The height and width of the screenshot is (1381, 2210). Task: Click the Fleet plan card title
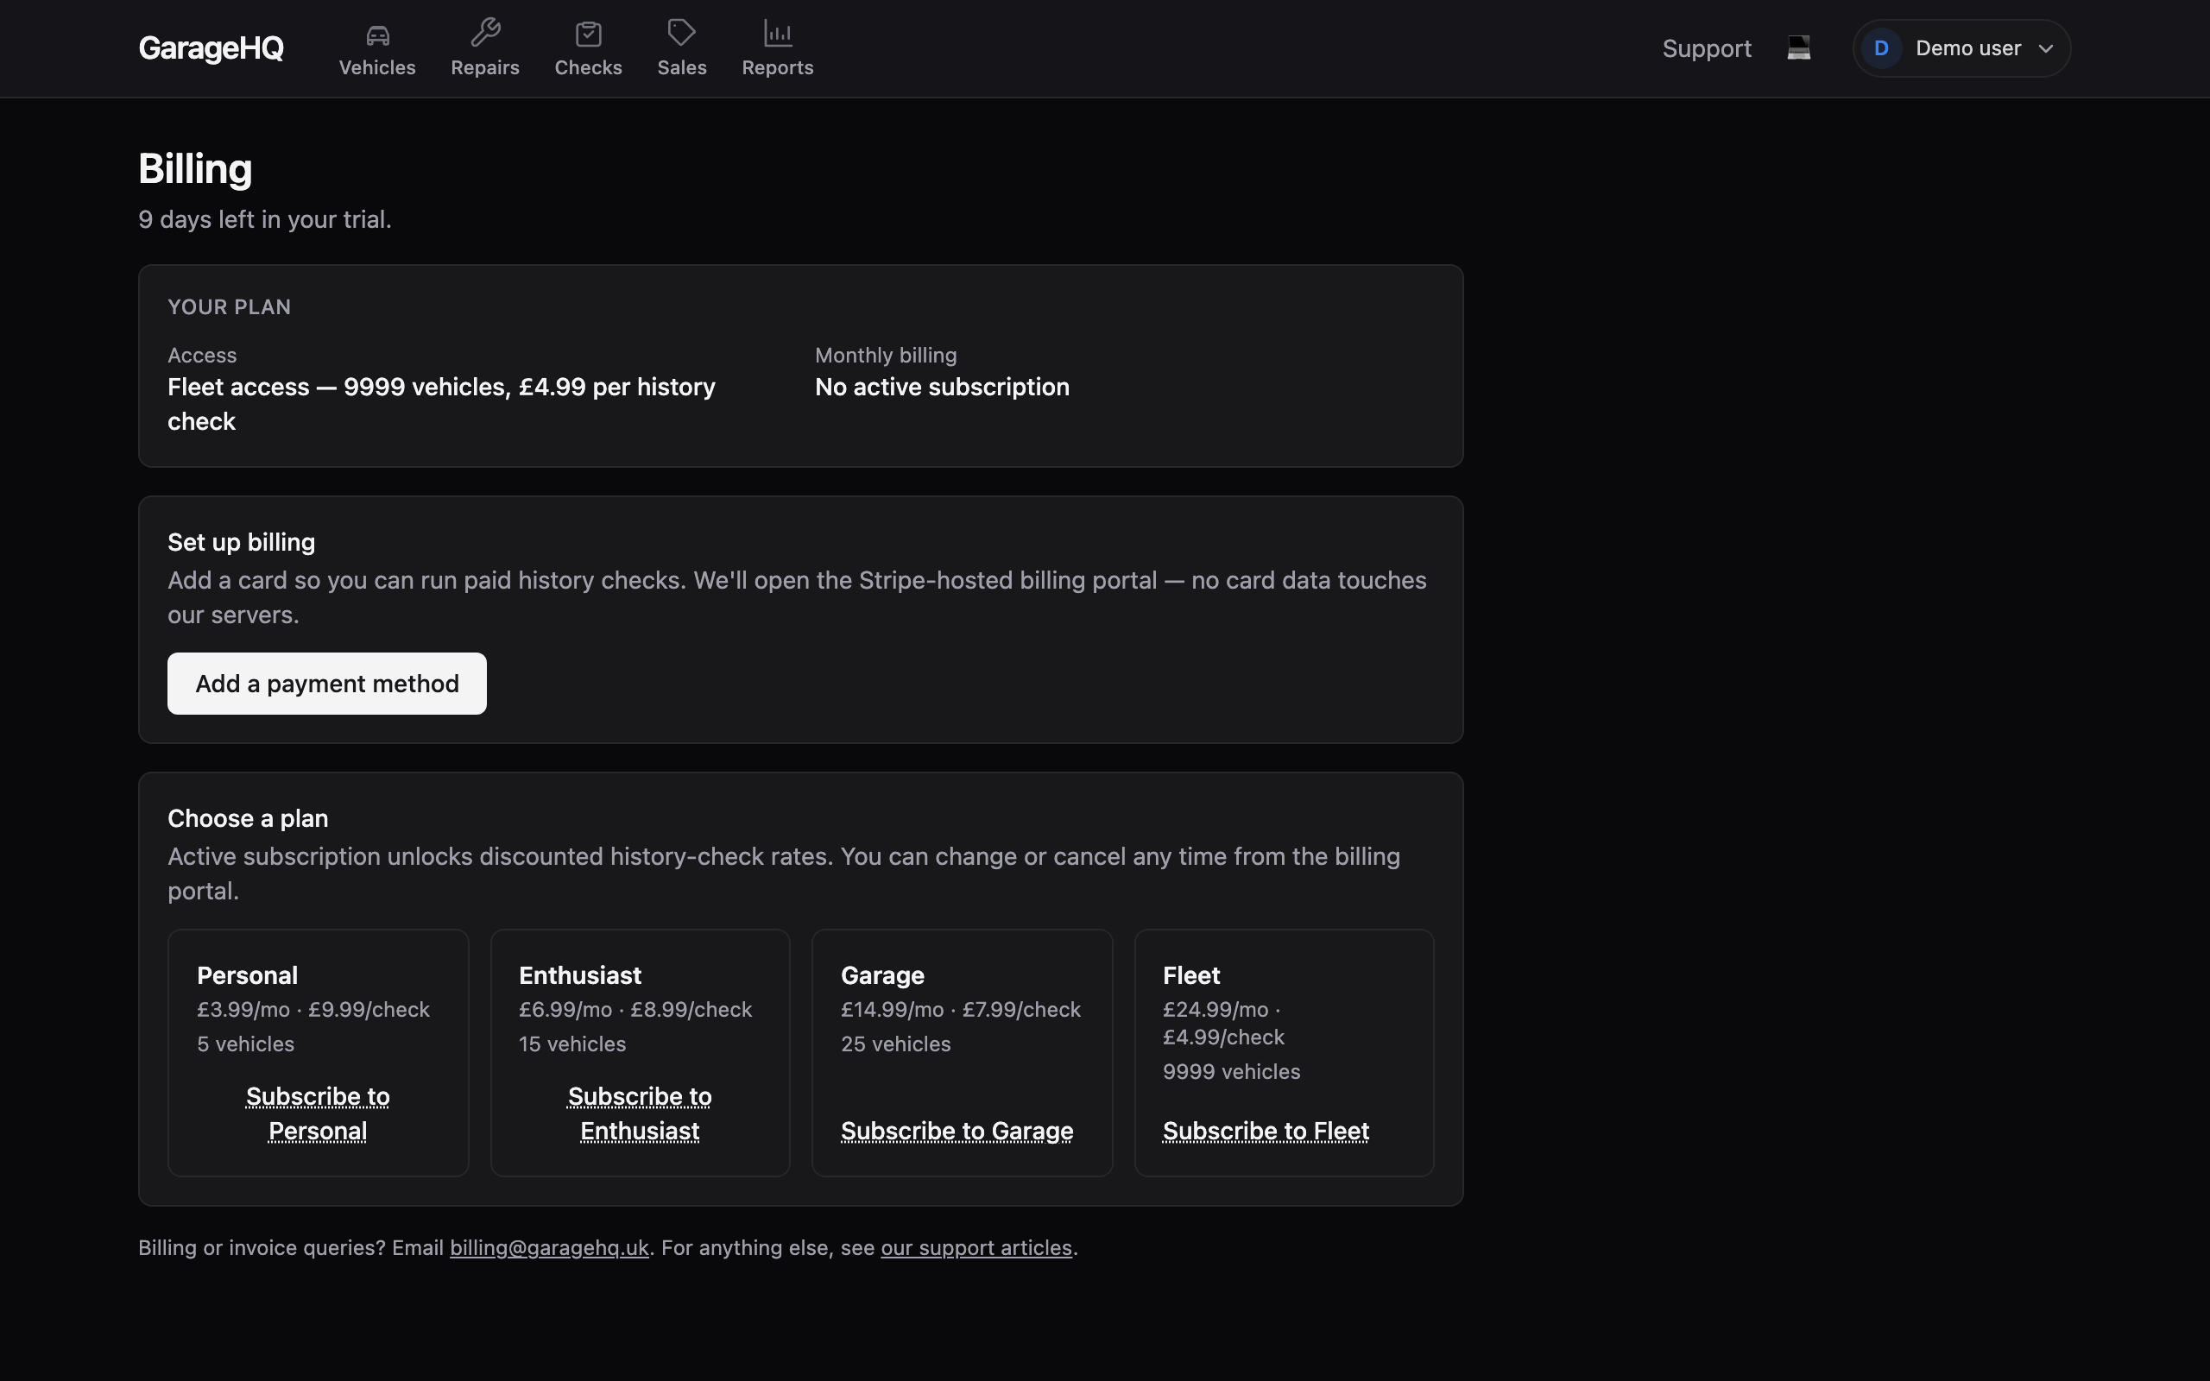pos(1190,975)
